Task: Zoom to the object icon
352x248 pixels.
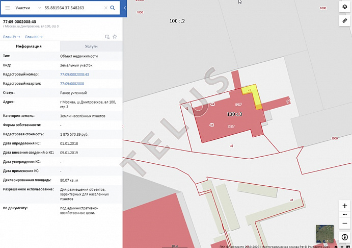Action: (107, 37)
